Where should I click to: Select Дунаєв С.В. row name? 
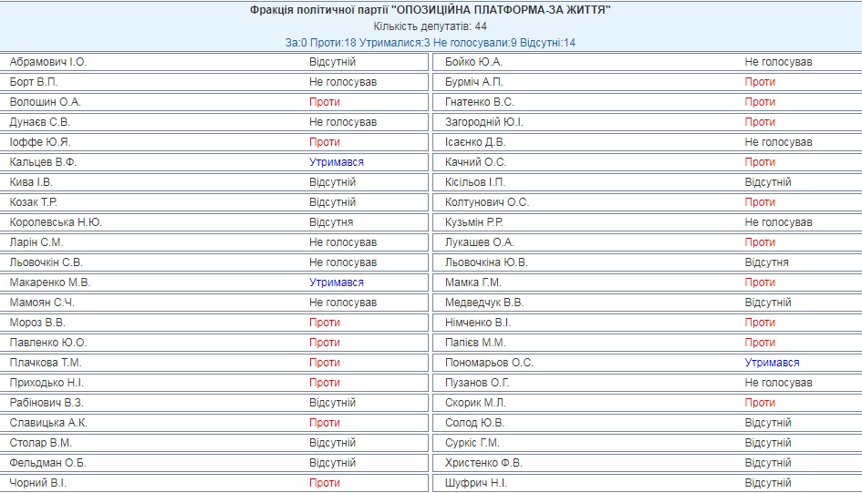[x=39, y=122]
